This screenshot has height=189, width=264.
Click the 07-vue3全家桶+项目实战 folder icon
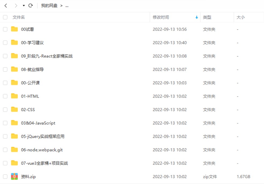(x=14, y=163)
